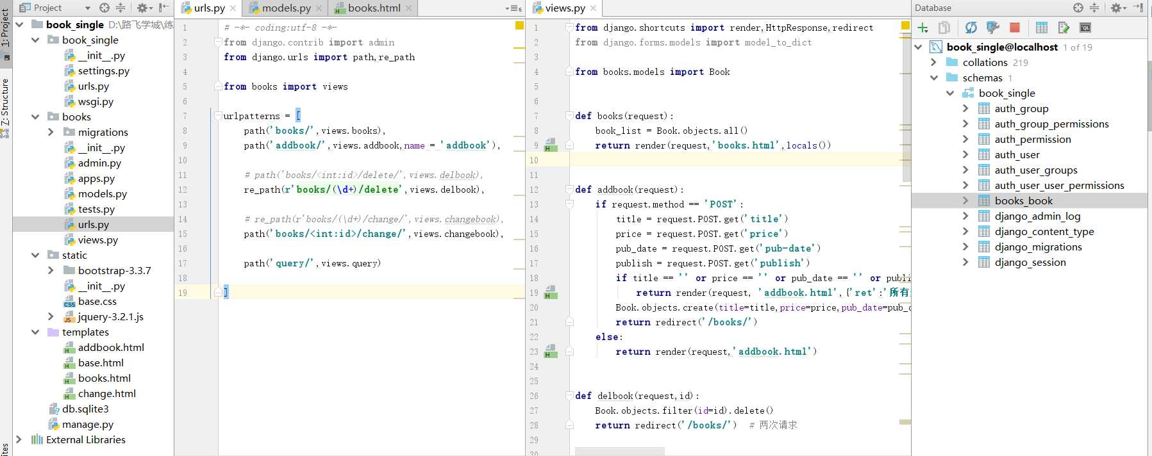Screen dimensions: 1152x456
Task: Open change.html template file
Action: [106, 393]
